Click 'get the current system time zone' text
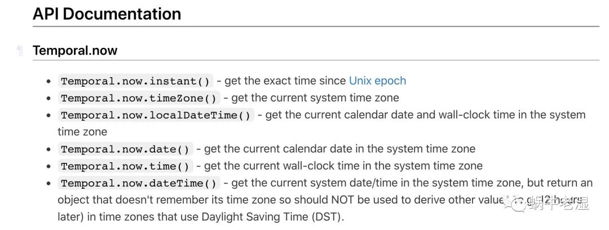609x230 pixels. click(x=315, y=98)
